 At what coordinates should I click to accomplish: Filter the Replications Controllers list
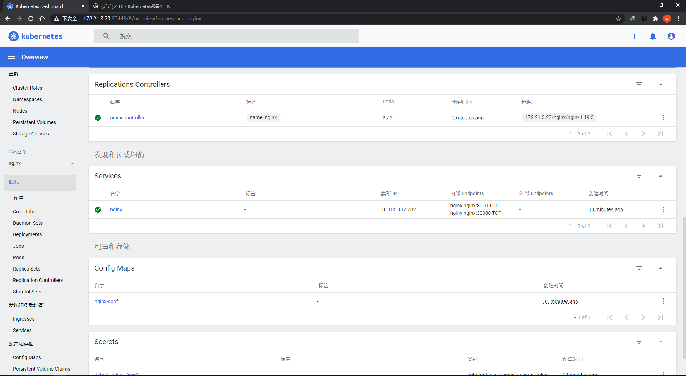(x=639, y=84)
